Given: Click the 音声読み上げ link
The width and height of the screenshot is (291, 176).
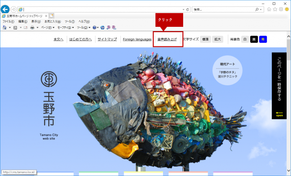Looking at the screenshot, I should click(167, 39).
